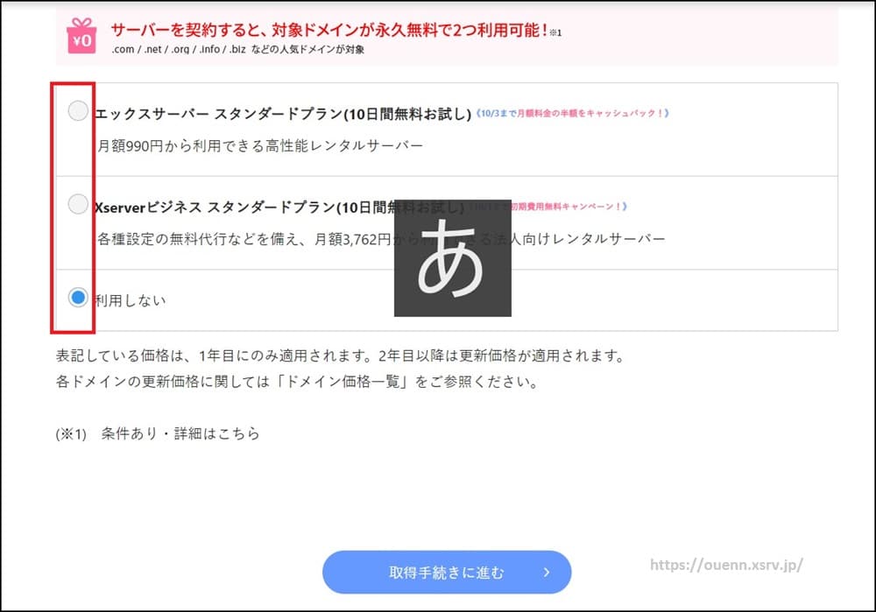Click the pink ¥0 gift icon
This screenshot has height=612, width=876.
coord(81,36)
